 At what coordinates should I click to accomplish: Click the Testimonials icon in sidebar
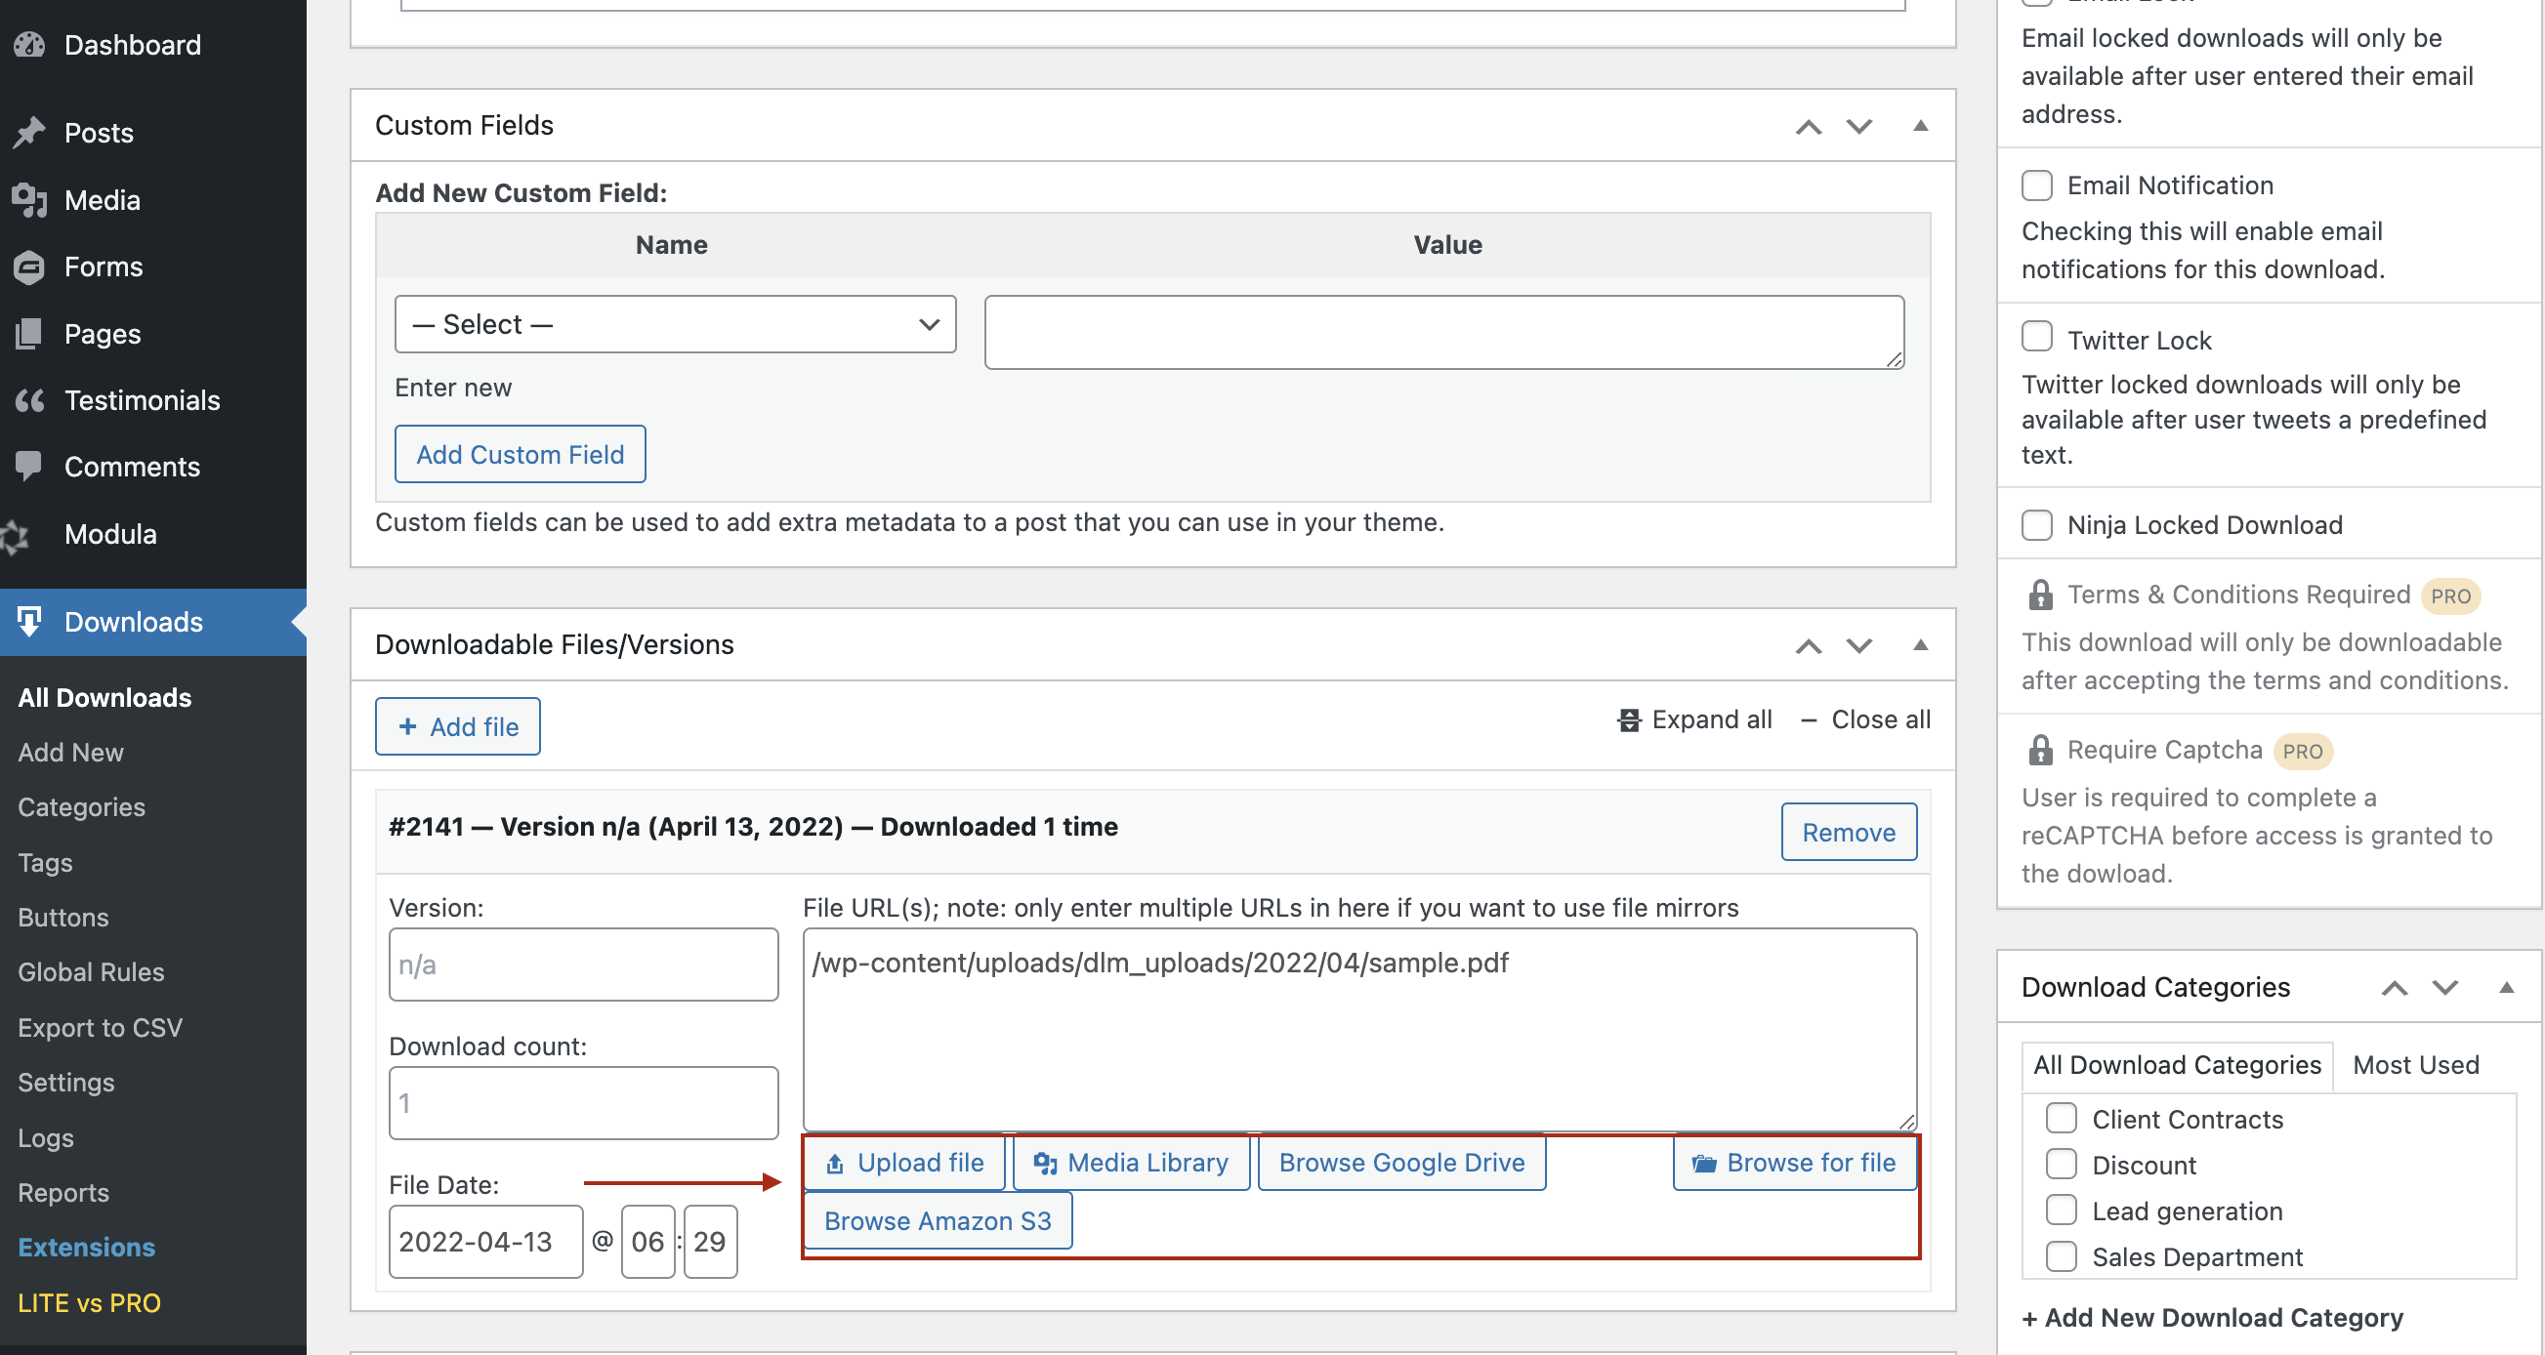tap(30, 399)
